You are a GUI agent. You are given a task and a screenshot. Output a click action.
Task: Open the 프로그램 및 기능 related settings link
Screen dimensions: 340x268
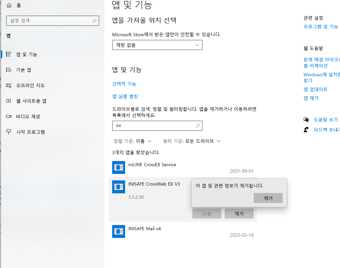click(321, 27)
